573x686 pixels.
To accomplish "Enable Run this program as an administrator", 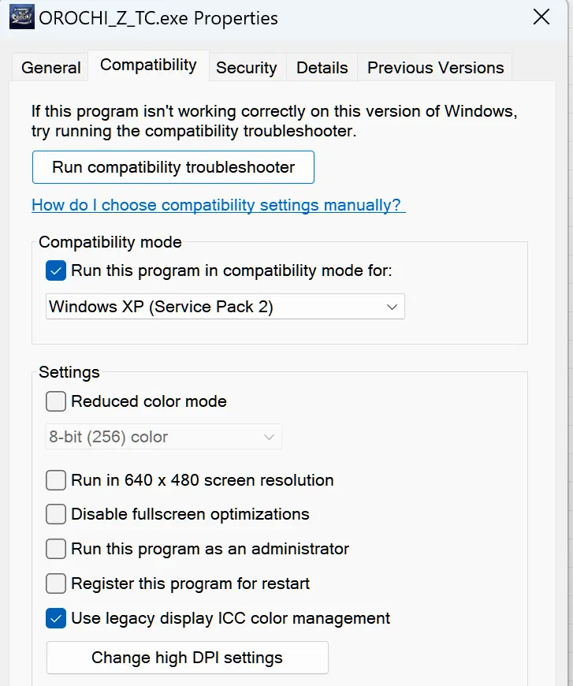I will [x=56, y=549].
